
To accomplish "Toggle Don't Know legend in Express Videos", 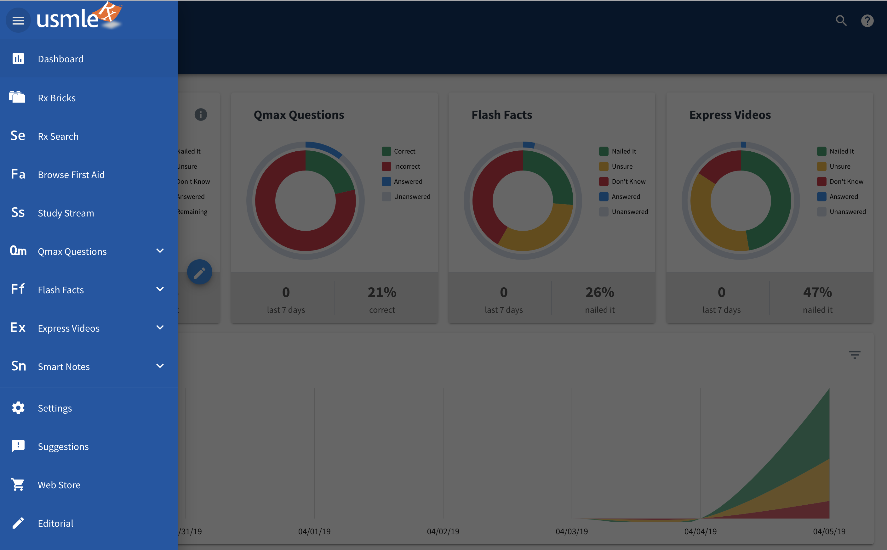I will pyautogui.click(x=840, y=181).
